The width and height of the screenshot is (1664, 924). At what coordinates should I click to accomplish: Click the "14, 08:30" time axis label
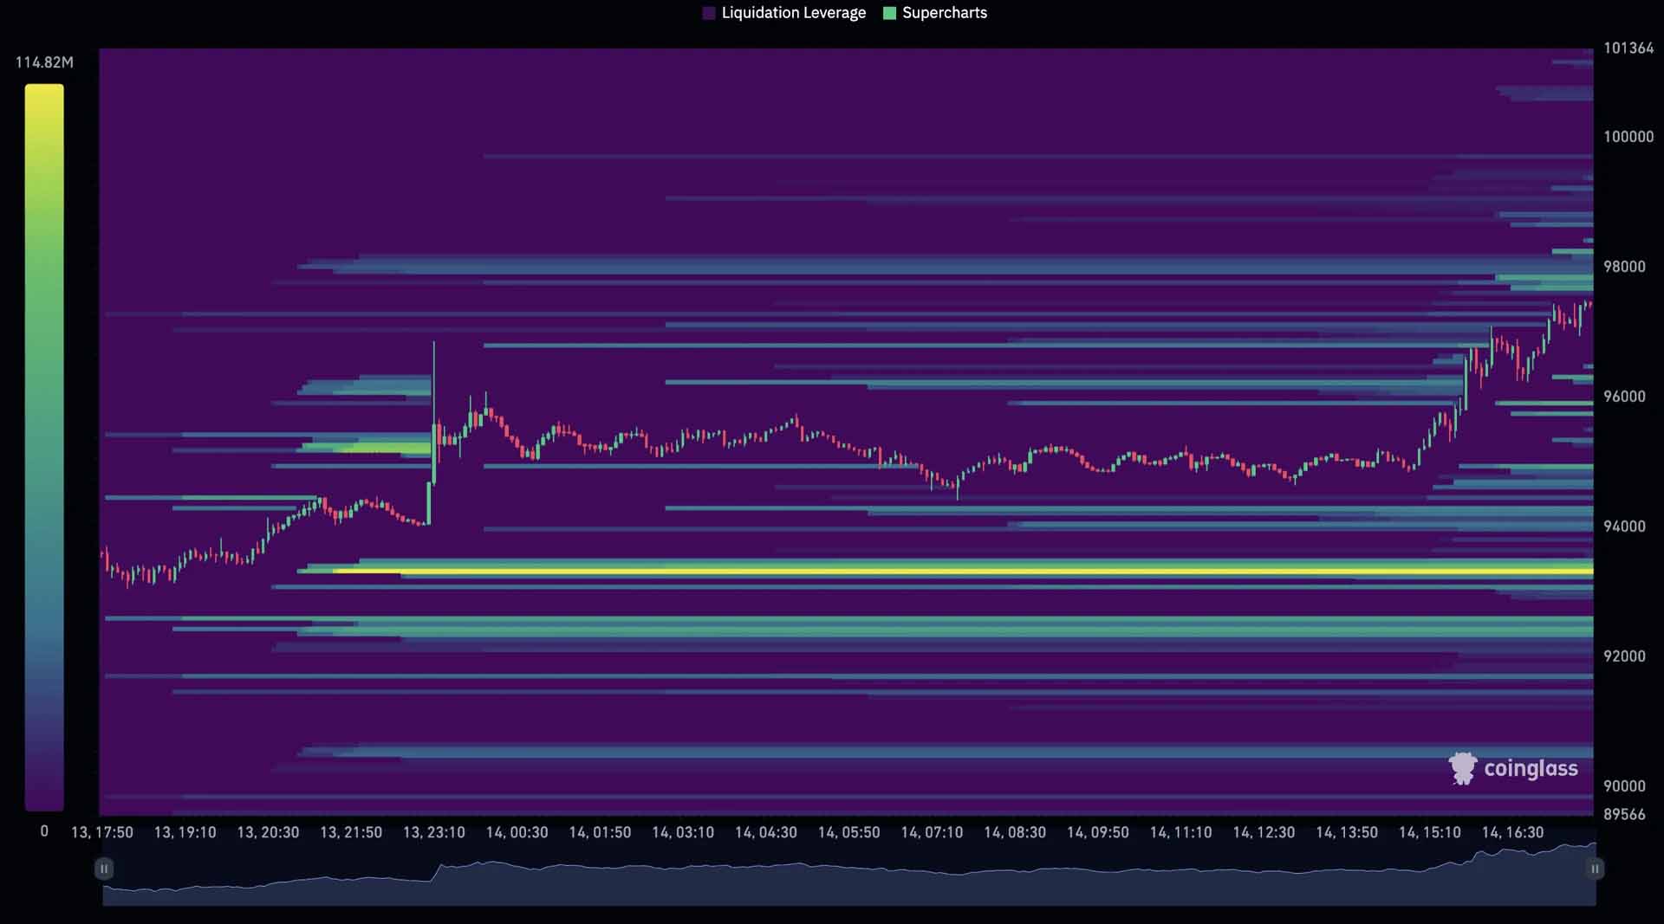point(1015,832)
